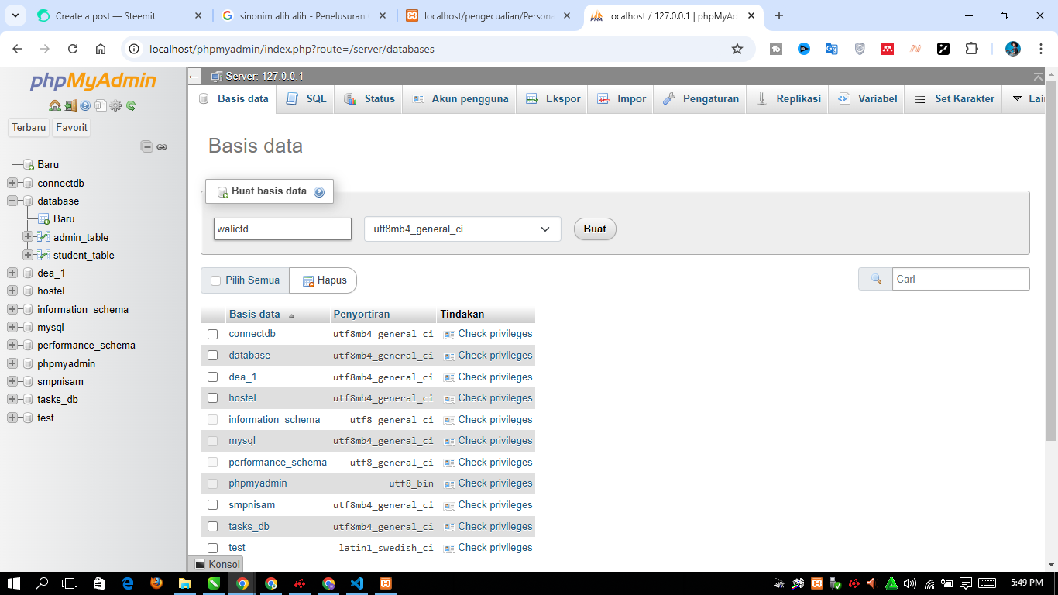This screenshot has width=1058, height=595.
Task: Click the browser address bar URL
Action: tap(292, 50)
